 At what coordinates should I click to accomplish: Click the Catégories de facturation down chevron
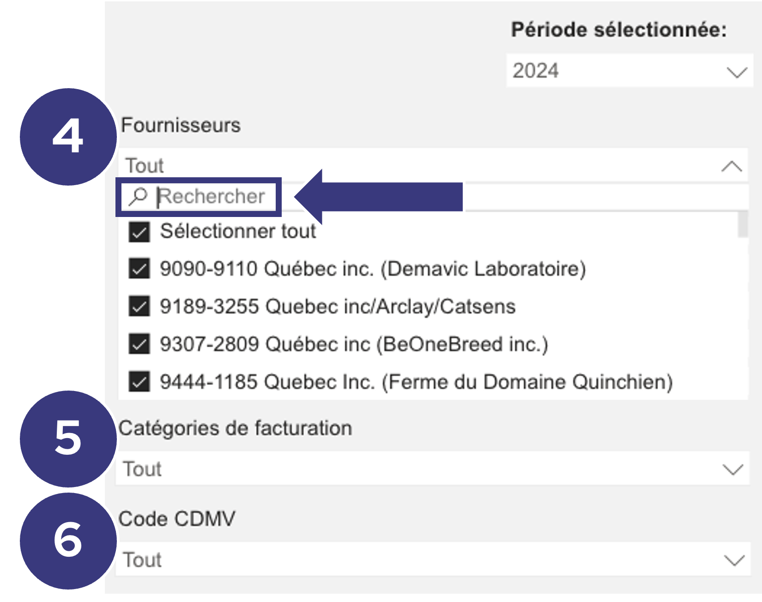coord(733,470)
